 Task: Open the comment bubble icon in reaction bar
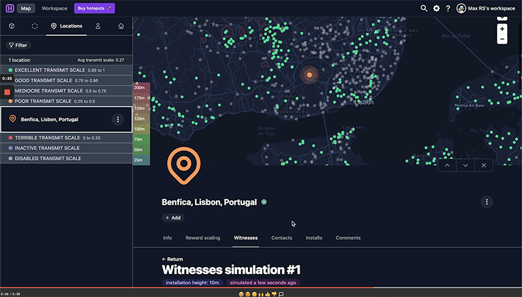(281, 294)
